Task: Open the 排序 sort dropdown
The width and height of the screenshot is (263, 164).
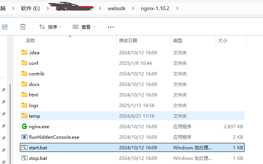Action: [x=50, y=27]
